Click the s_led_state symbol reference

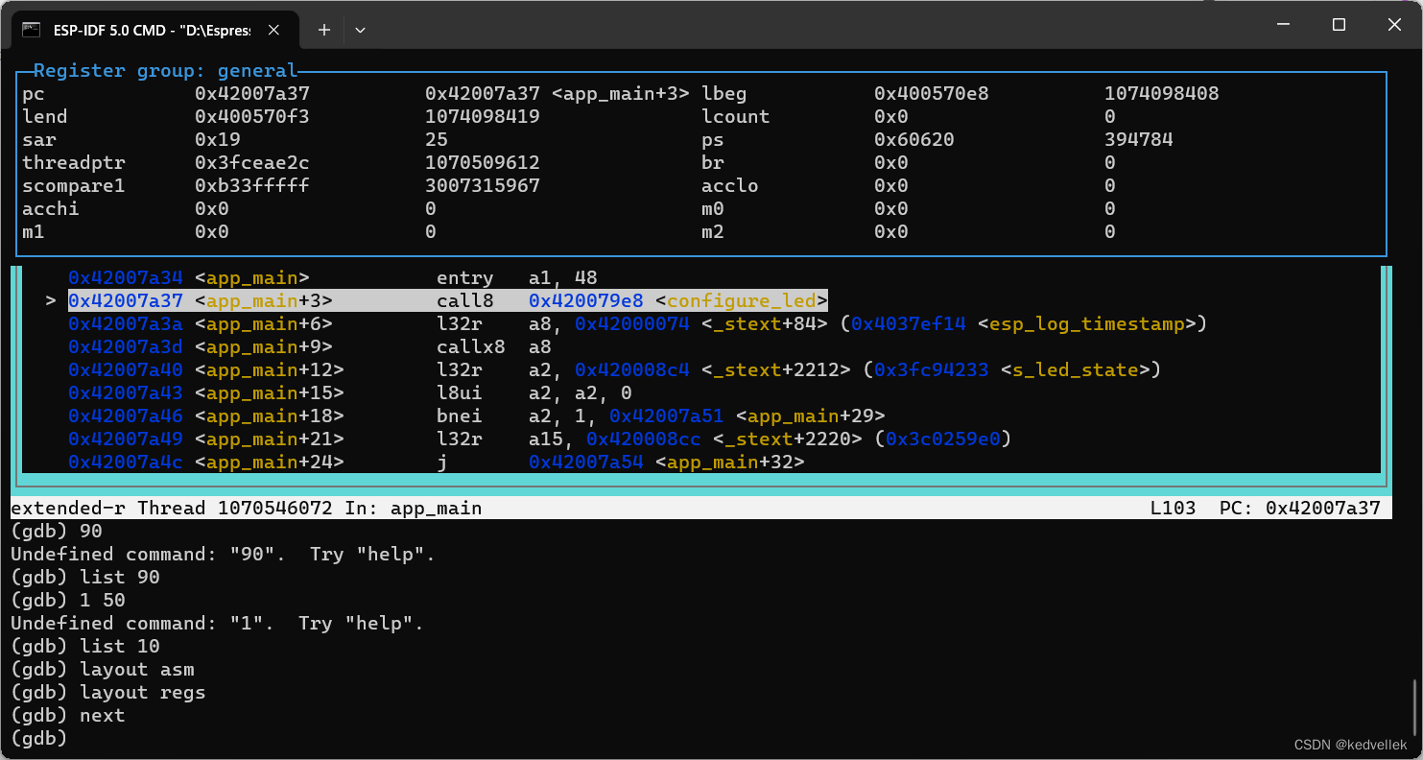click(x=1074, y=369)
